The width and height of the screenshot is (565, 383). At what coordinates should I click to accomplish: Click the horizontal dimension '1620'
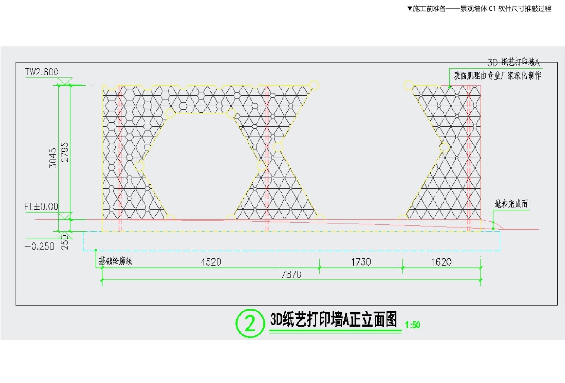(x=441, y=263)
